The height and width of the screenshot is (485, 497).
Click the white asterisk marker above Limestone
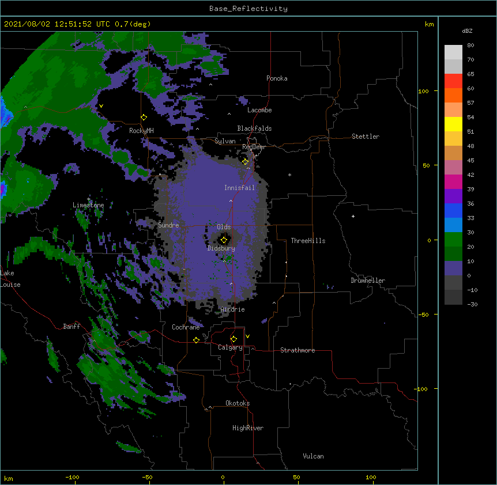(x=88, y=199)
